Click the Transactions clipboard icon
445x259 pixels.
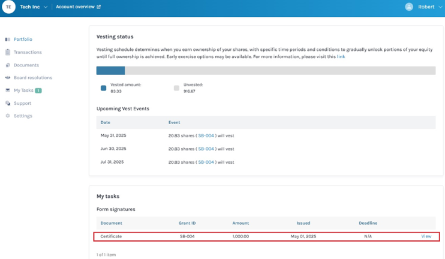[x=8, y=52]
